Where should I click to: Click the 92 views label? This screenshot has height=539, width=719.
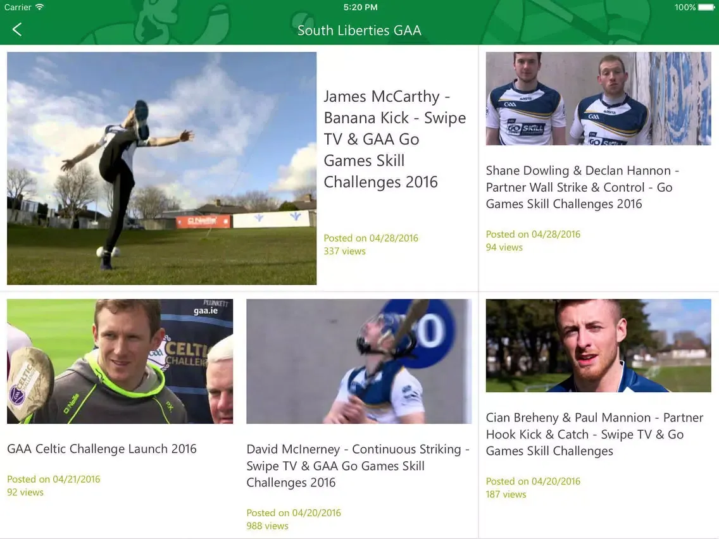point(25,492)
